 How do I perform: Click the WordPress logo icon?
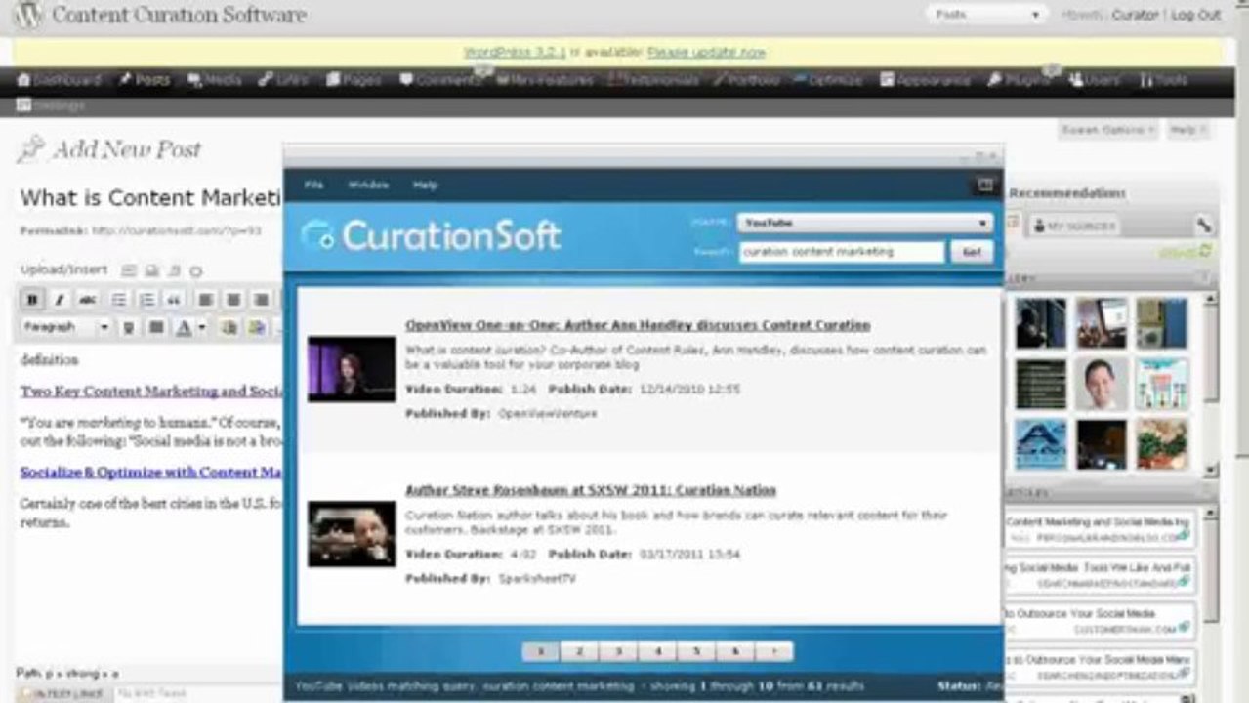coord(27,16)
